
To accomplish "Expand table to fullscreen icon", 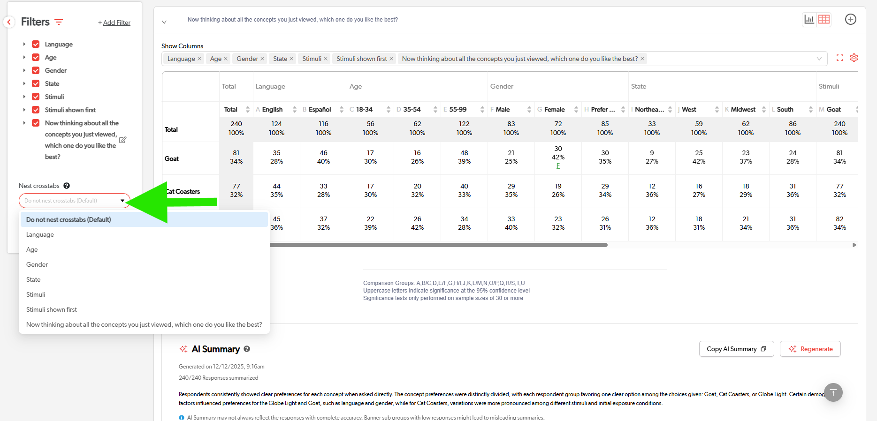I will tap(840, 58).
